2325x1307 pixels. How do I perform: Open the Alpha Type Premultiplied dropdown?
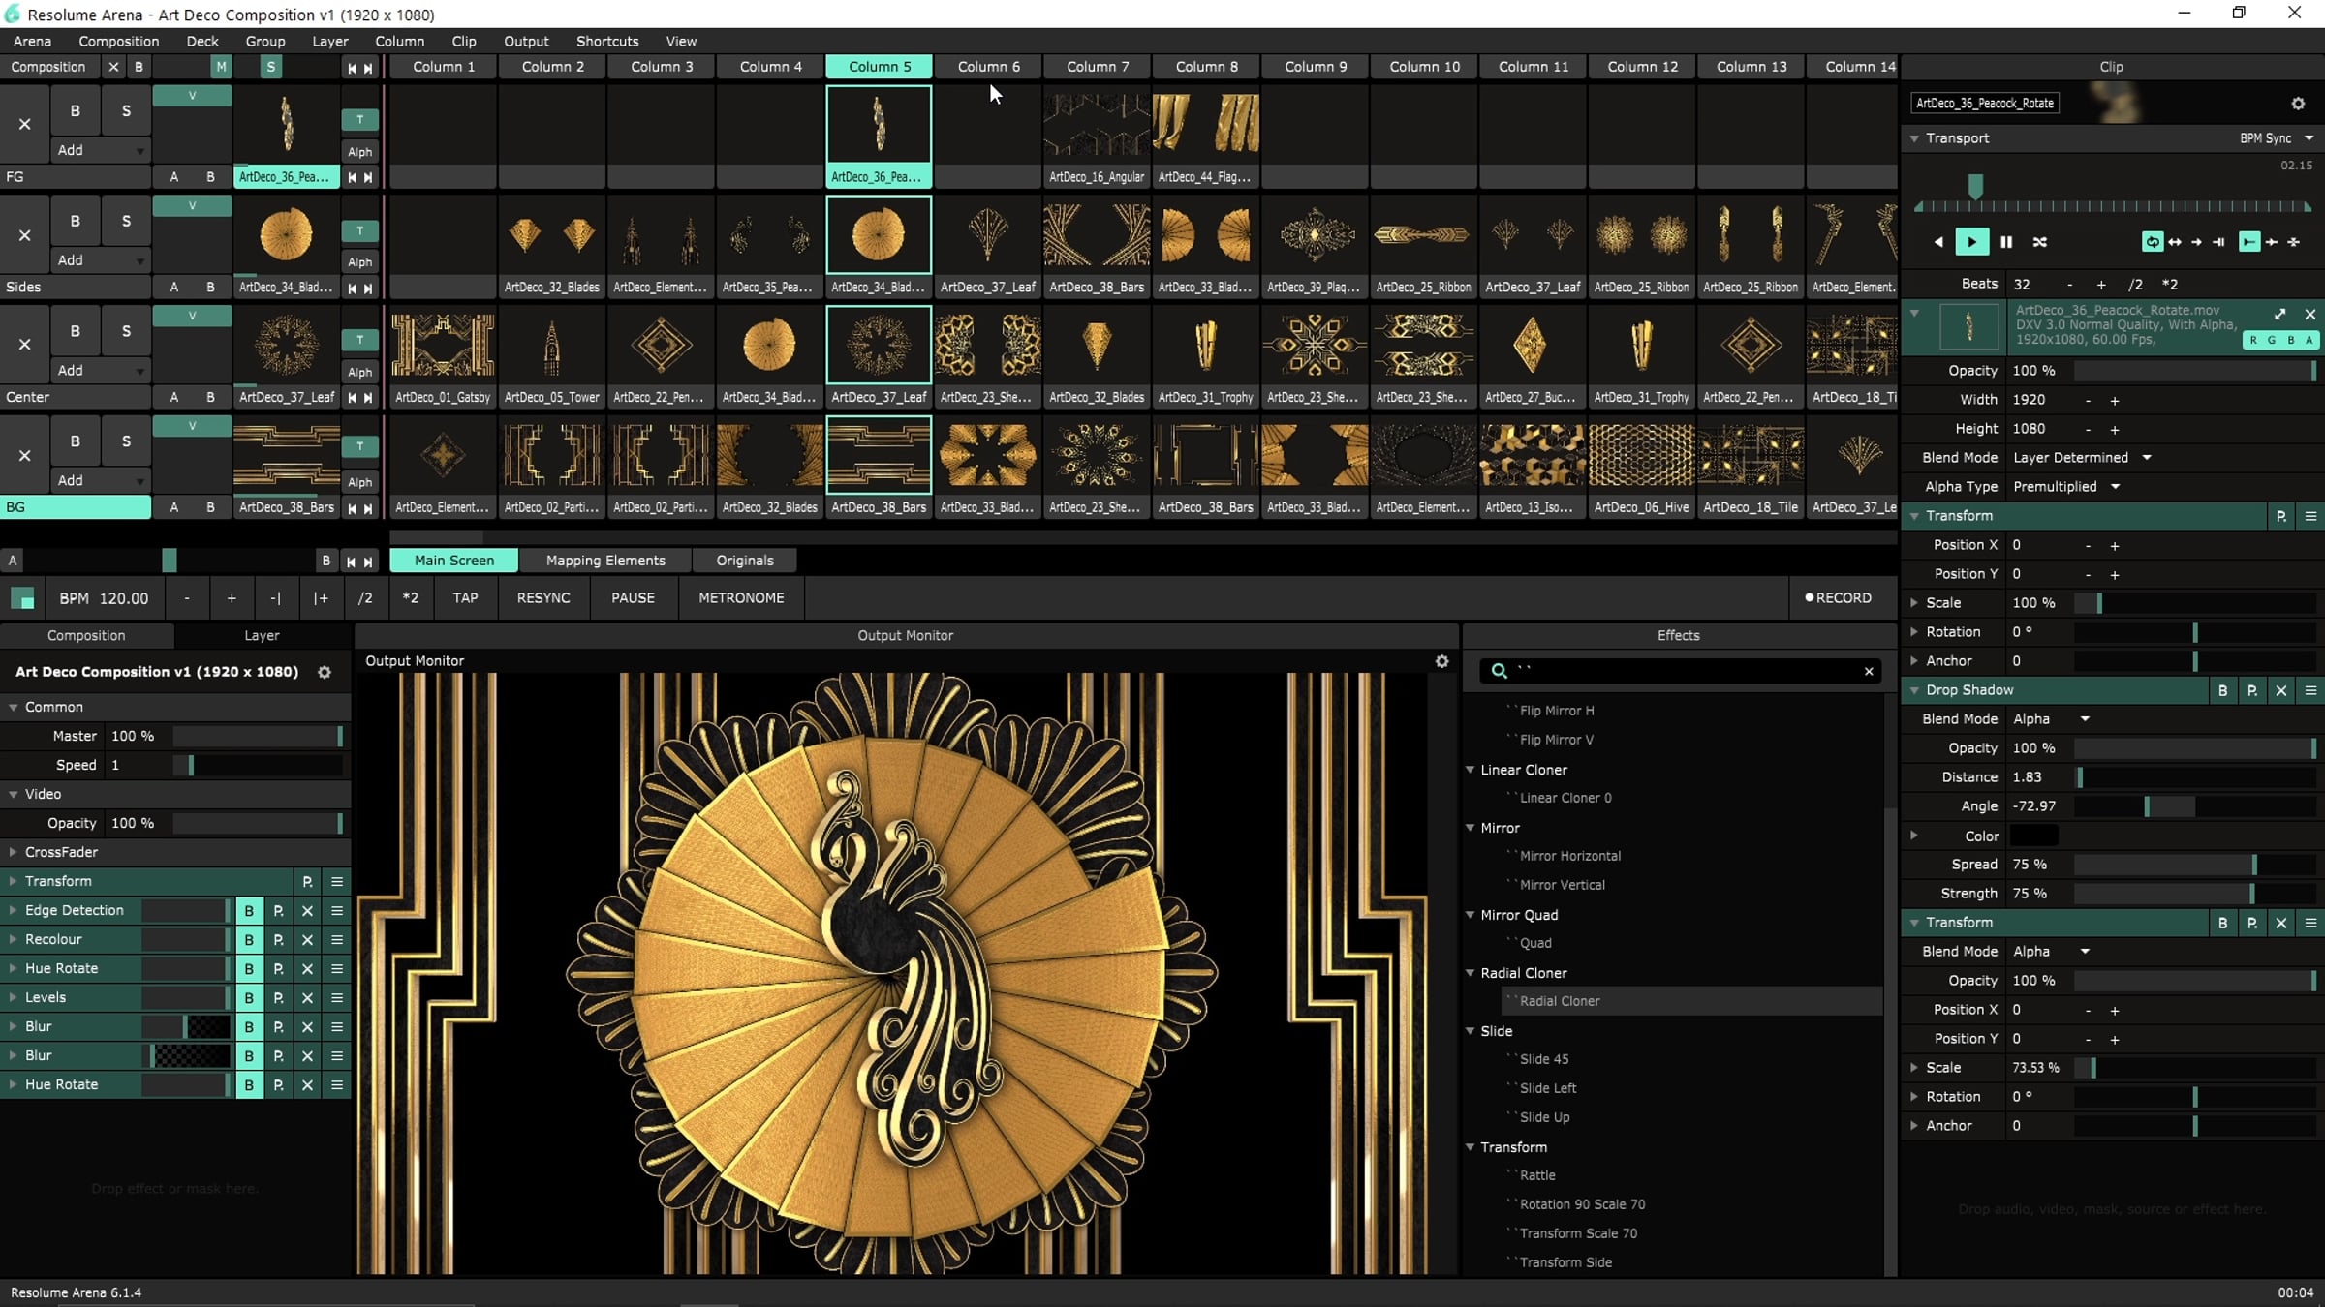[2066, 487]
